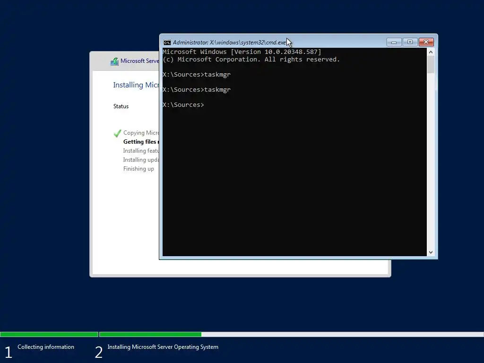
Task: Maximize the Administrator cmd.exe window
Action: click(x=410, y=42)
